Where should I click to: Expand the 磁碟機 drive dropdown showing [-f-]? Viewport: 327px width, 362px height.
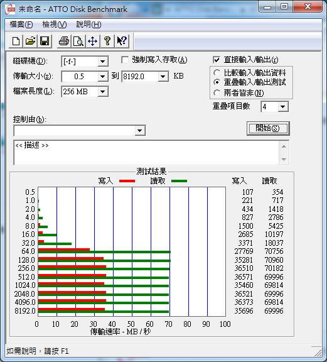pos(103,62)
